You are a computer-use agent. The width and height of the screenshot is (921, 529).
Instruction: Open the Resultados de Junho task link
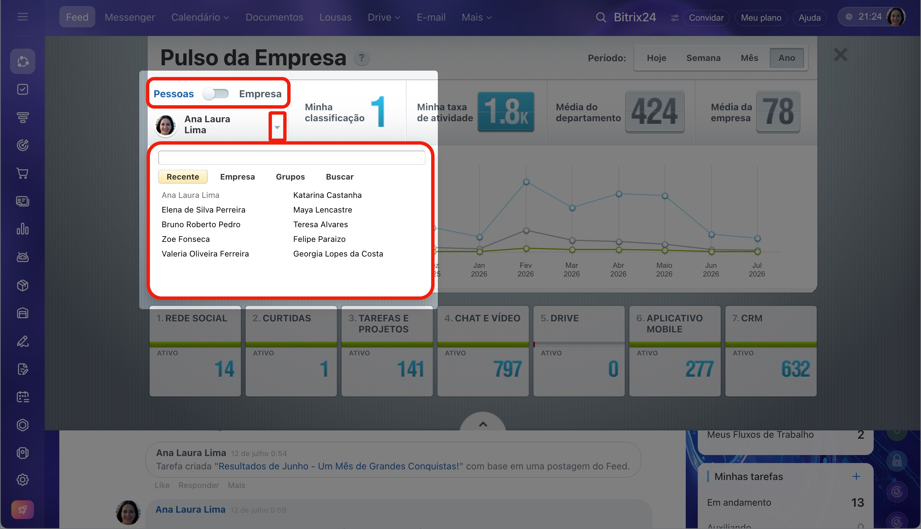point(339,466)
